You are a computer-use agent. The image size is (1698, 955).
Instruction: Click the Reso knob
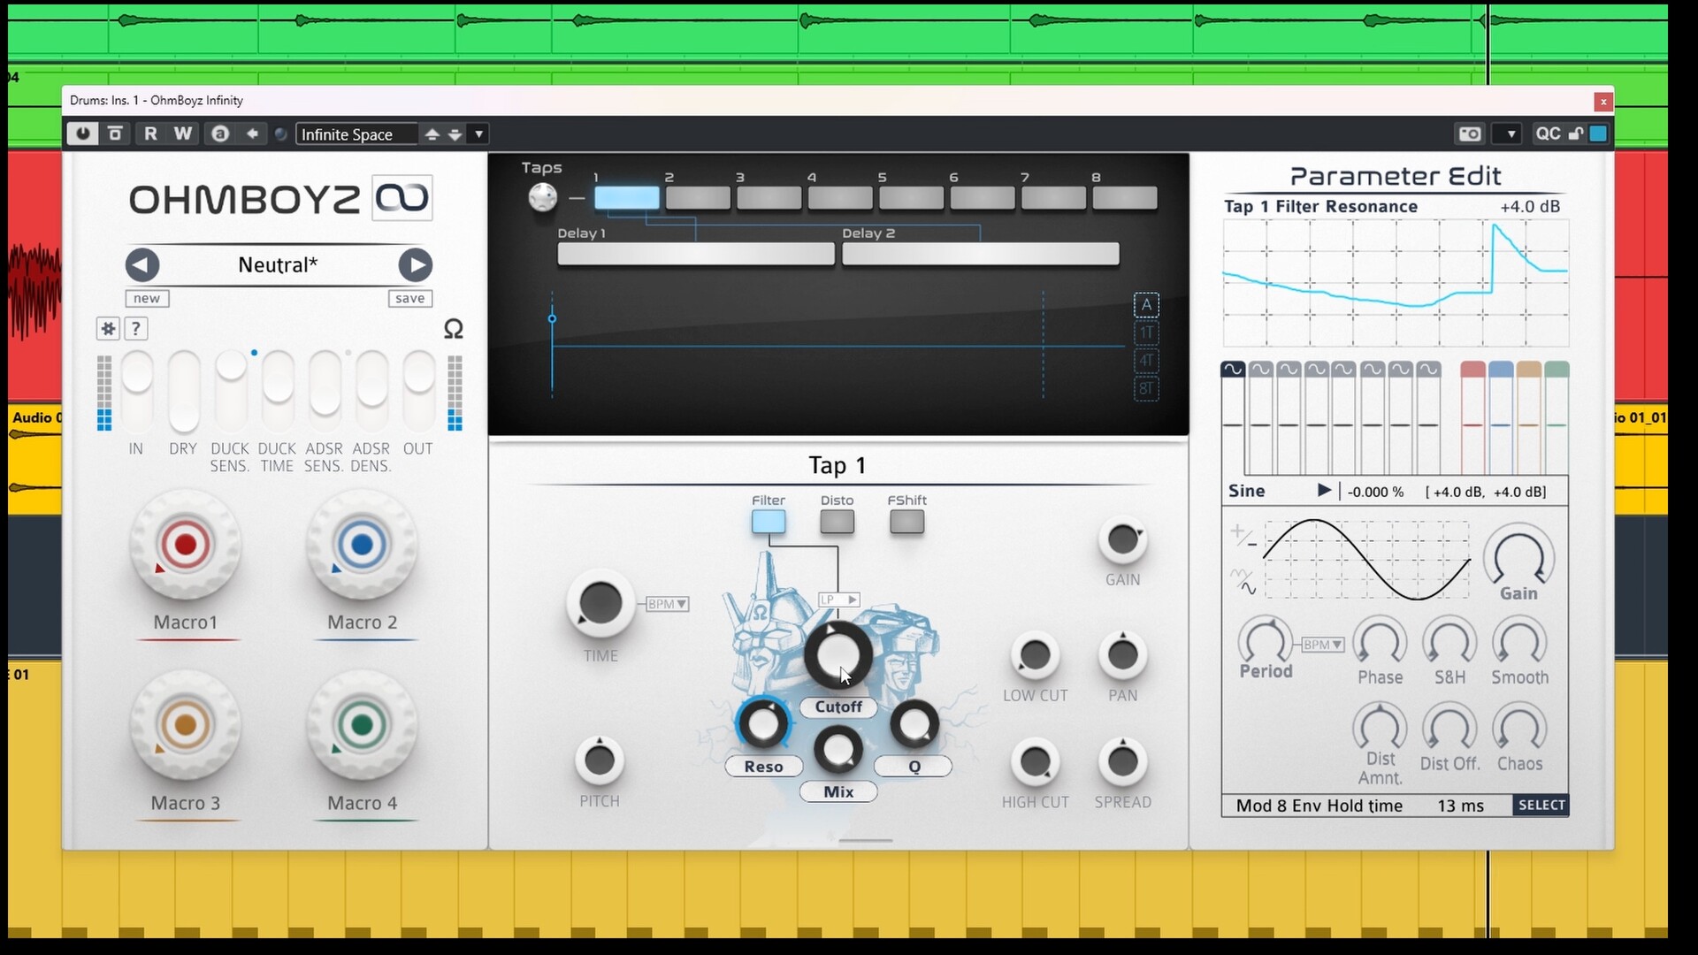[762, 724]
